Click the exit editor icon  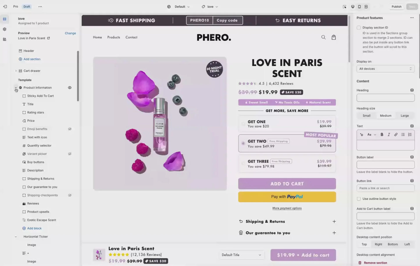click(x=5, y=7)
